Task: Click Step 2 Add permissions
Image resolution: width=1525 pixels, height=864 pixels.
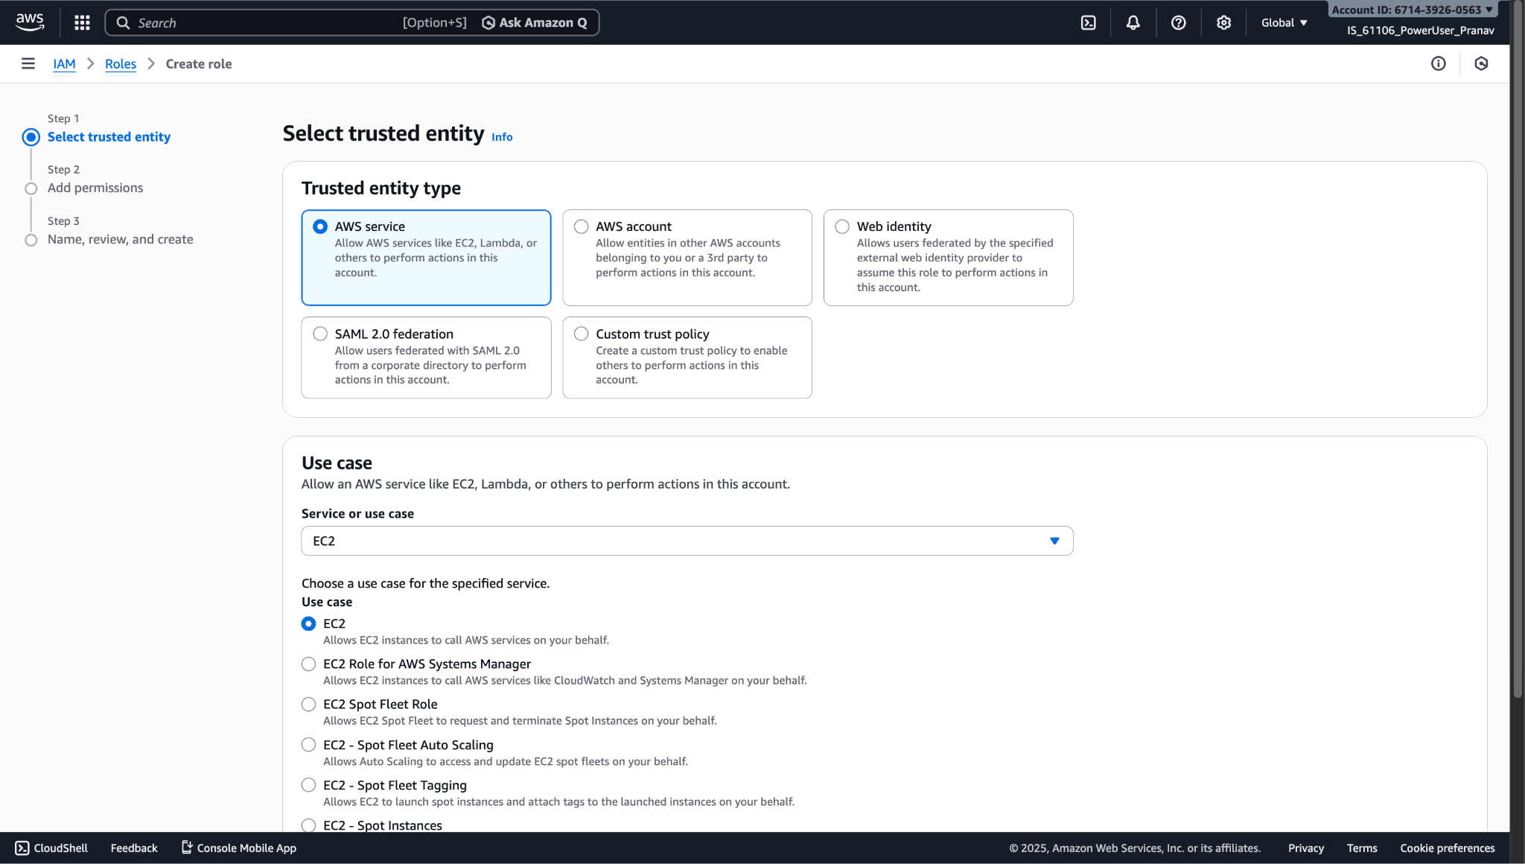Action: pyautogui.click(x=95, y=188)
